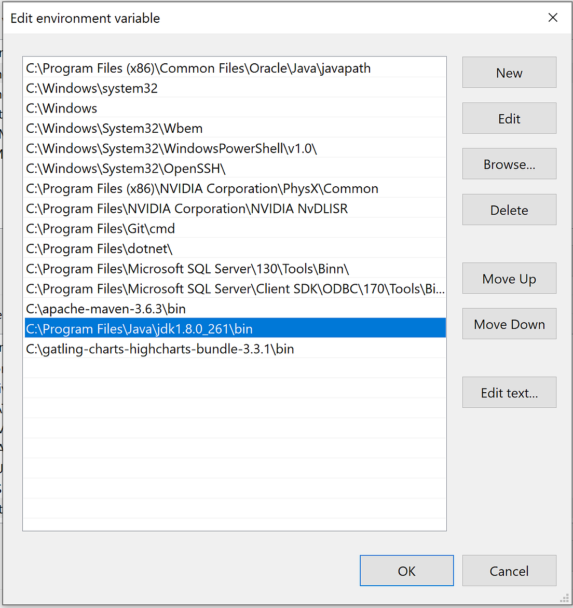Cancel editing the environment variable
Viewport: 573px width, 608px height.
(508, 570)
